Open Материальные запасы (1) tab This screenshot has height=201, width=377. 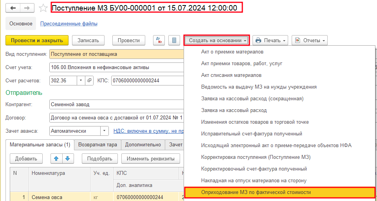(x=40, y=145)
